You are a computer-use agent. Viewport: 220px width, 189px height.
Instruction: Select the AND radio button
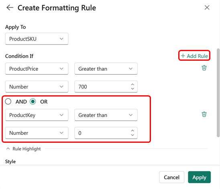(8, 101)
